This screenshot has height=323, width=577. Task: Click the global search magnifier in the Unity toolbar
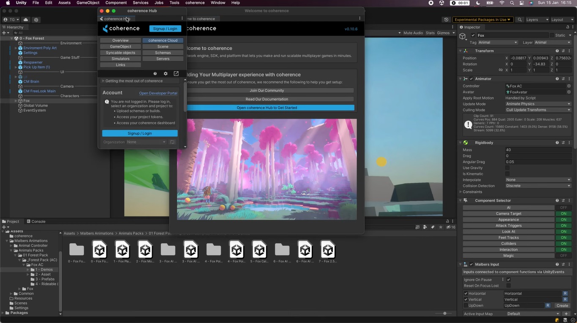520,19
